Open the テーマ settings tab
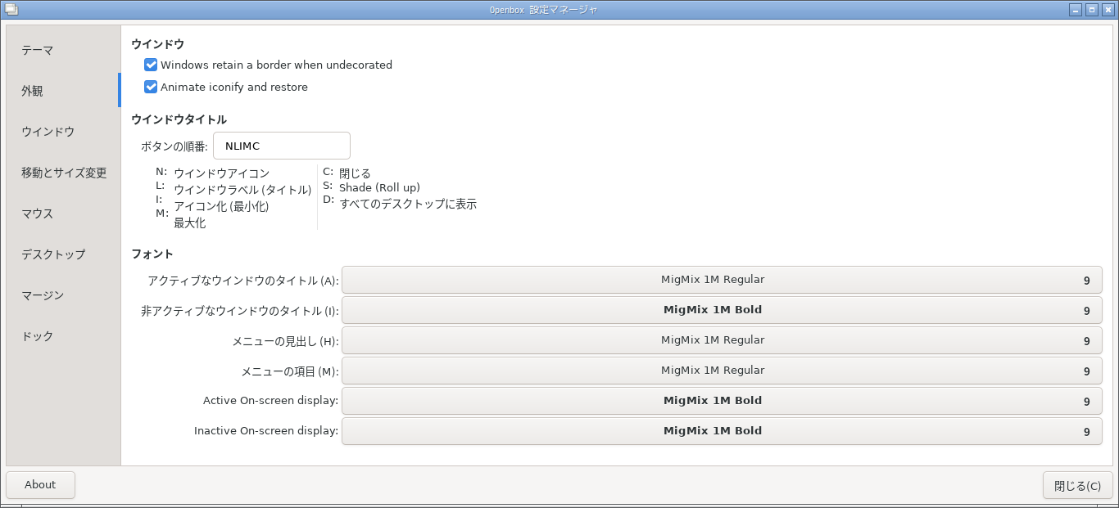This screenshot has width=1119, height=508. pos(63,50)
